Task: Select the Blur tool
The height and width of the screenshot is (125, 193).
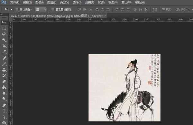Action: [x=4, y=93]
